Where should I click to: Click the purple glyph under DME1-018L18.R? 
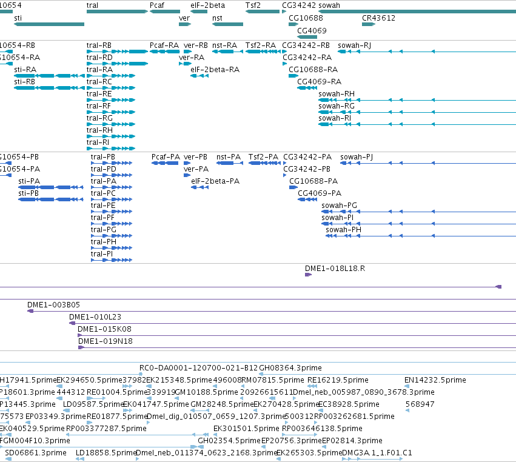pyautogui.click(x=308, y=275)
